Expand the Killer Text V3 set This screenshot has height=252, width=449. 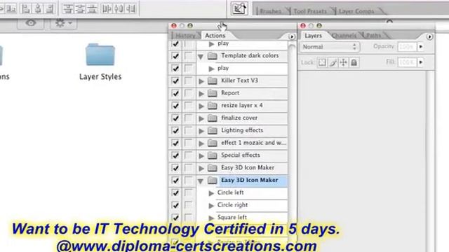click(x=201, y=81)
